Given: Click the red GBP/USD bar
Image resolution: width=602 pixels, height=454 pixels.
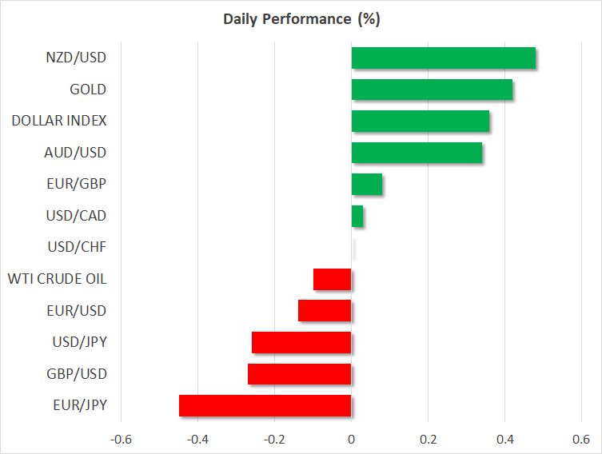Looking at the screenshot, I should click(x=300, y=374).
